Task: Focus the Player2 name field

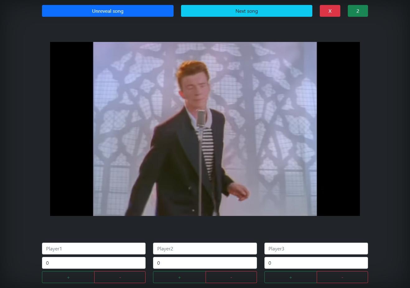Action: pos(205,249)
